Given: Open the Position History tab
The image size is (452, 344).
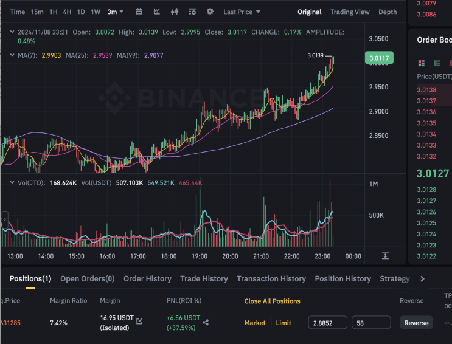Looking at the screenshot, I should click(x=342, y=278).
